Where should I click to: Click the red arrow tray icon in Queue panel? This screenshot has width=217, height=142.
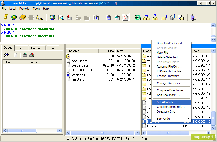coord(32,55)
